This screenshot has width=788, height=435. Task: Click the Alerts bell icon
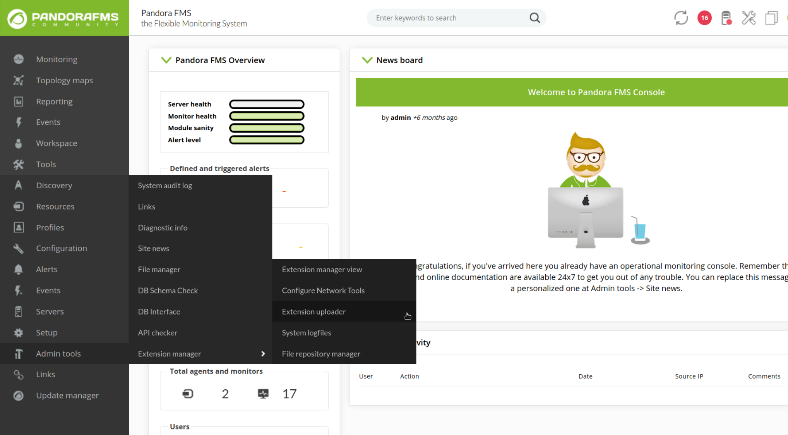pos(19,269)
